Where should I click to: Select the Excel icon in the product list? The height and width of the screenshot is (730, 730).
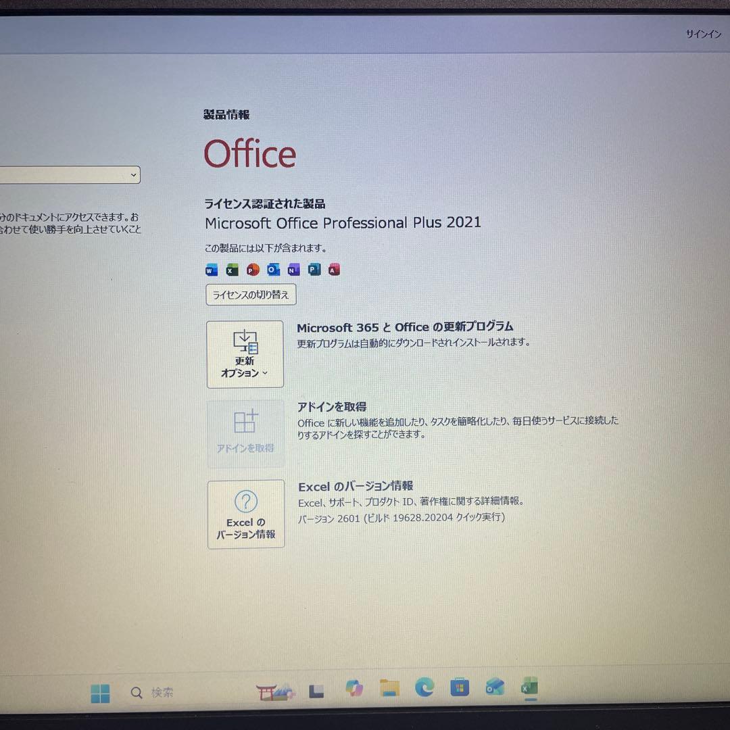(231, 270)
